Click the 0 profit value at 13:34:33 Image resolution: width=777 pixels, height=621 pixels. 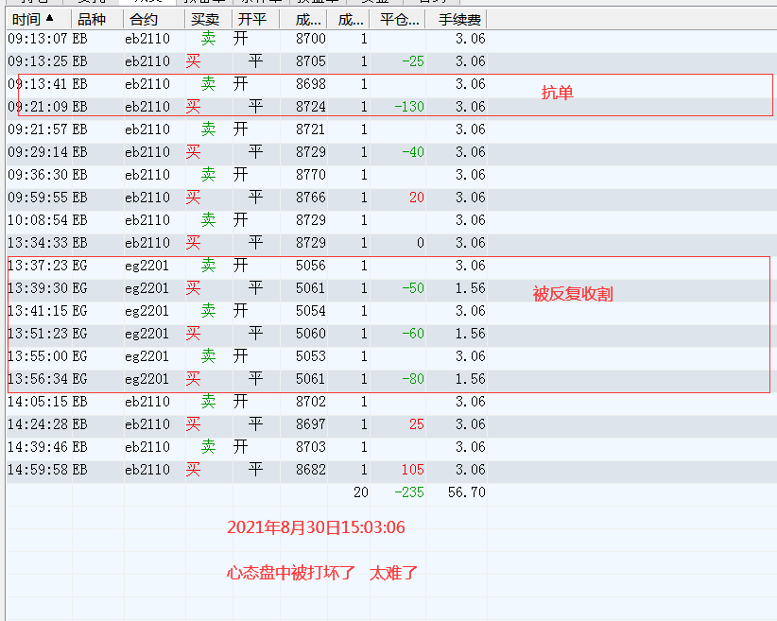421,243
